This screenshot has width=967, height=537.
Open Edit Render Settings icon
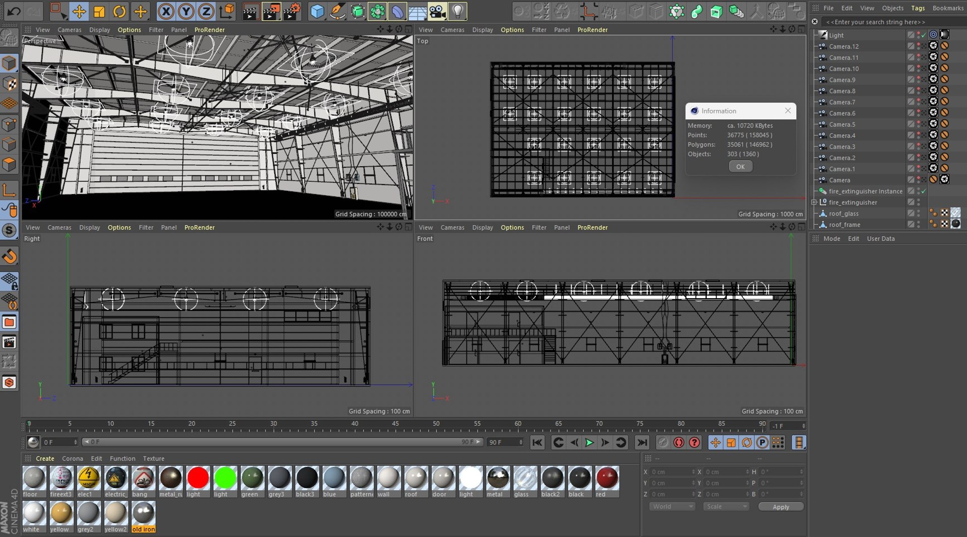[292, 11]
